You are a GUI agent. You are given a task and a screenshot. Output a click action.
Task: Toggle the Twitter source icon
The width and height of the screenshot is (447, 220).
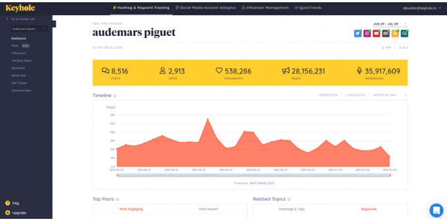pos(358,34)
